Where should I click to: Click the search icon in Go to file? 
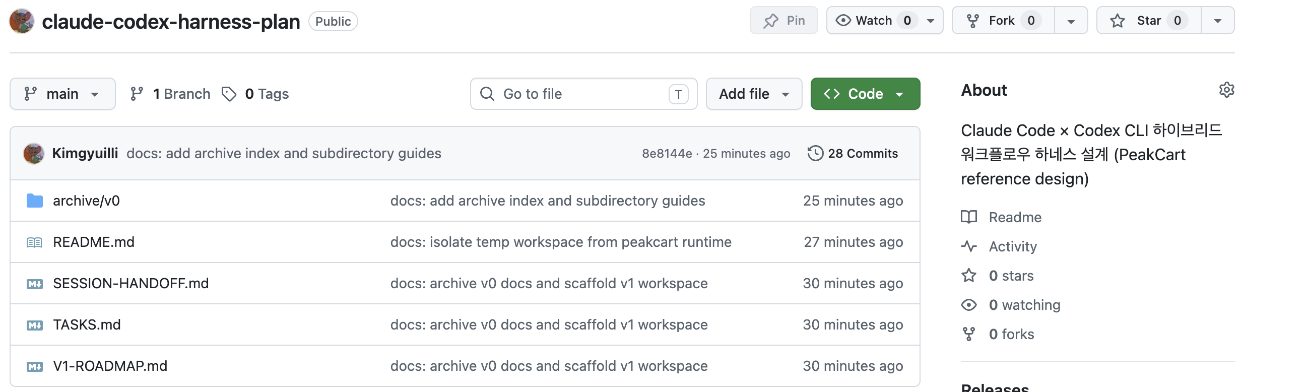pos(487,94)
